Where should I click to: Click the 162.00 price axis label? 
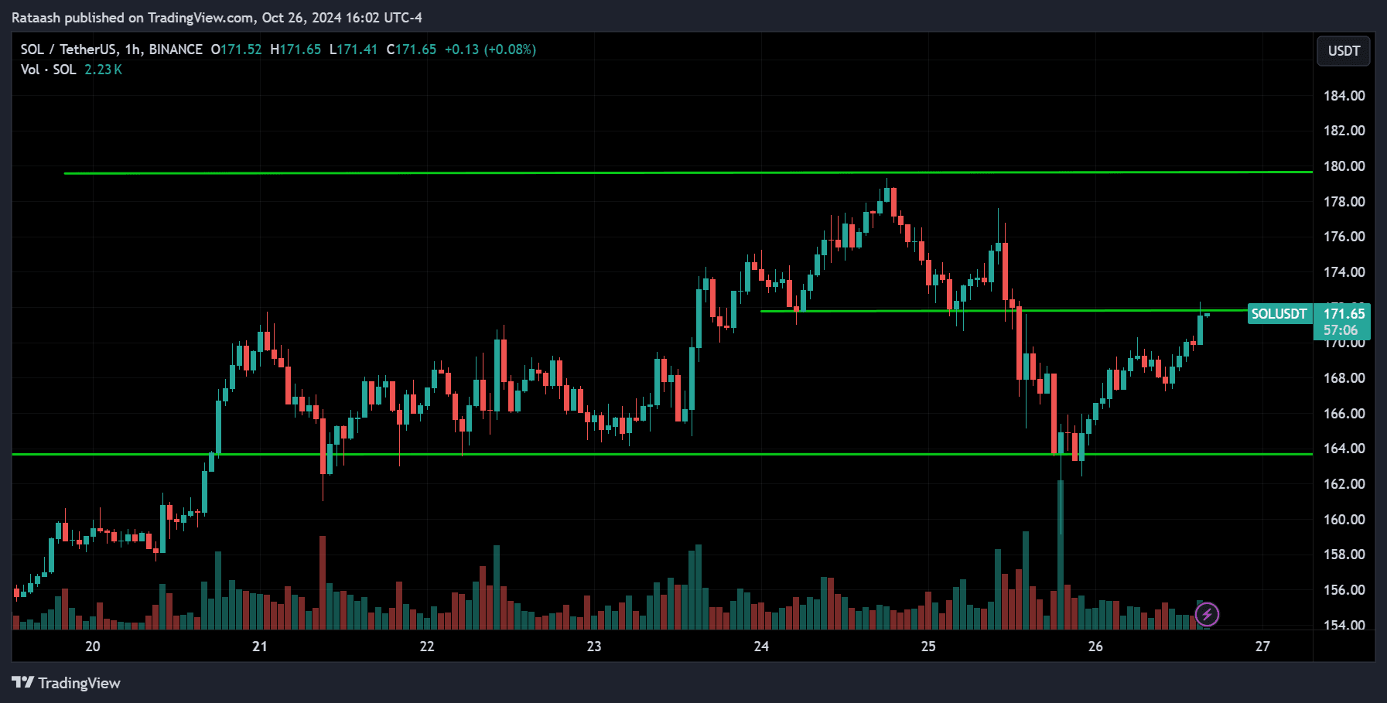click(x=1344, y=484)
